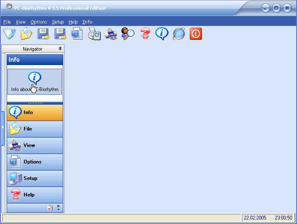Click the navigator configure checklist icon
This screenshot has width=297, height=224.
(50, 208)
